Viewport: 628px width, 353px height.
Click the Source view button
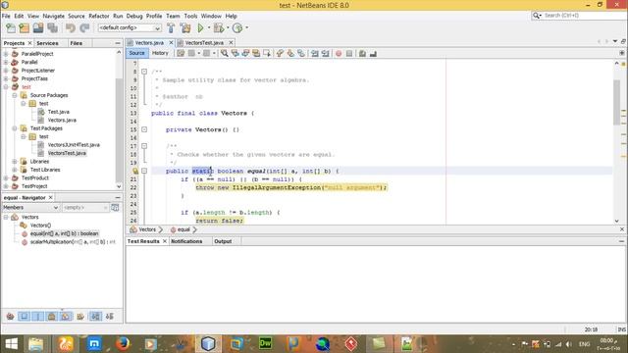(136, 53)
